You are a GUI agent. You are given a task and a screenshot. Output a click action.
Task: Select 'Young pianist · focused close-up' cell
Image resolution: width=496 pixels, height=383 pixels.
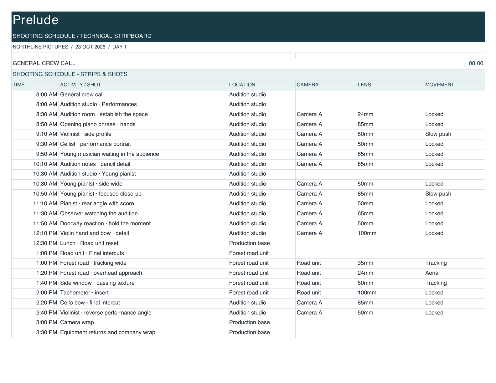(143, 194)
